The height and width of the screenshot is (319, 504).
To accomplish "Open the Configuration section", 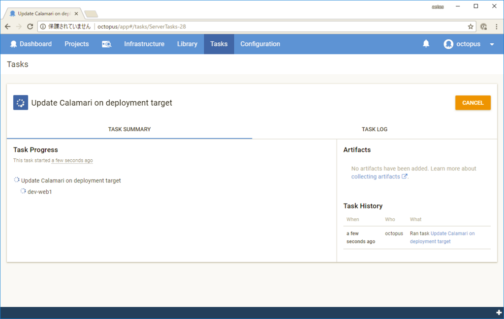I will point(260,44).
